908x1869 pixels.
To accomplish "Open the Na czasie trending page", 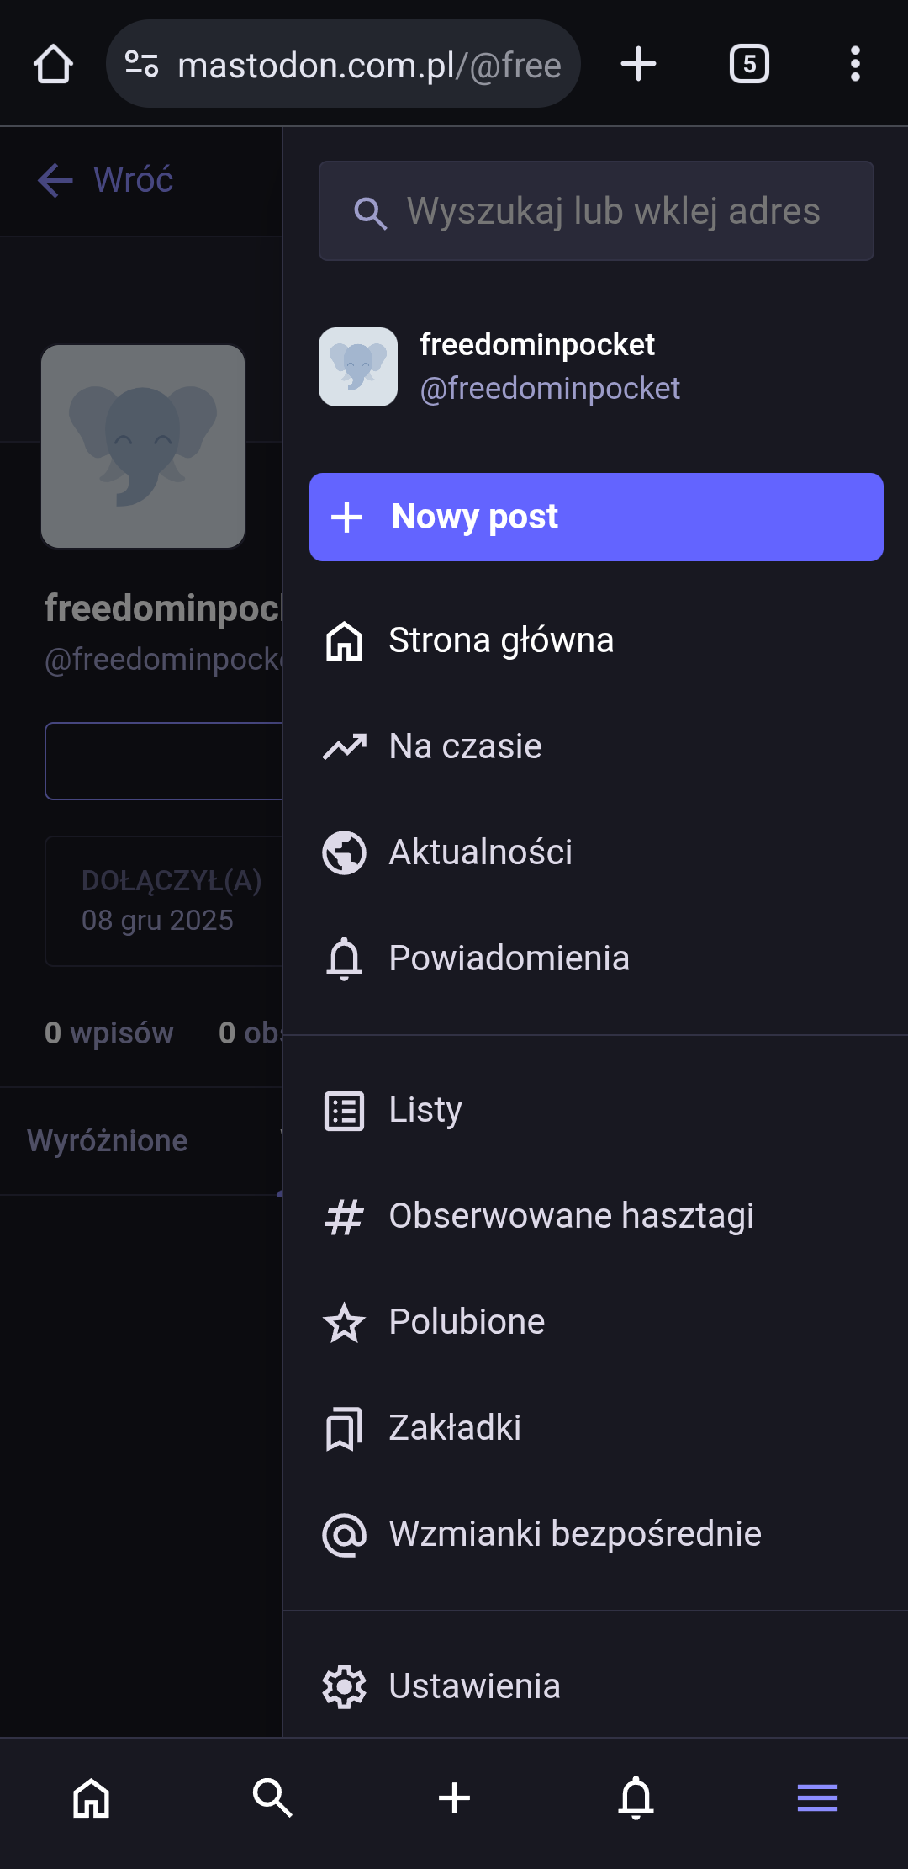I will pos(465,746).
